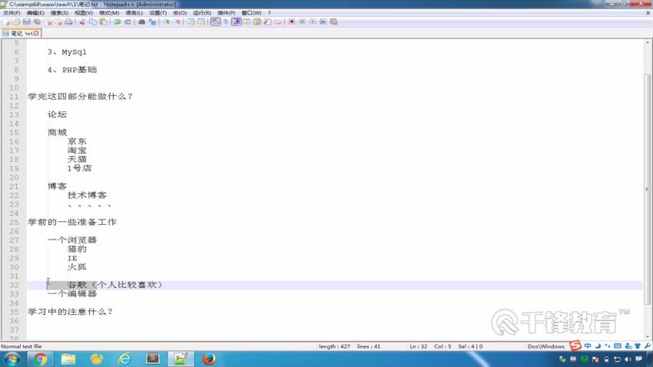Click the synchronize horizontal scrolling icon
This screenshot has height=367, width=653.
coord(201,21)
